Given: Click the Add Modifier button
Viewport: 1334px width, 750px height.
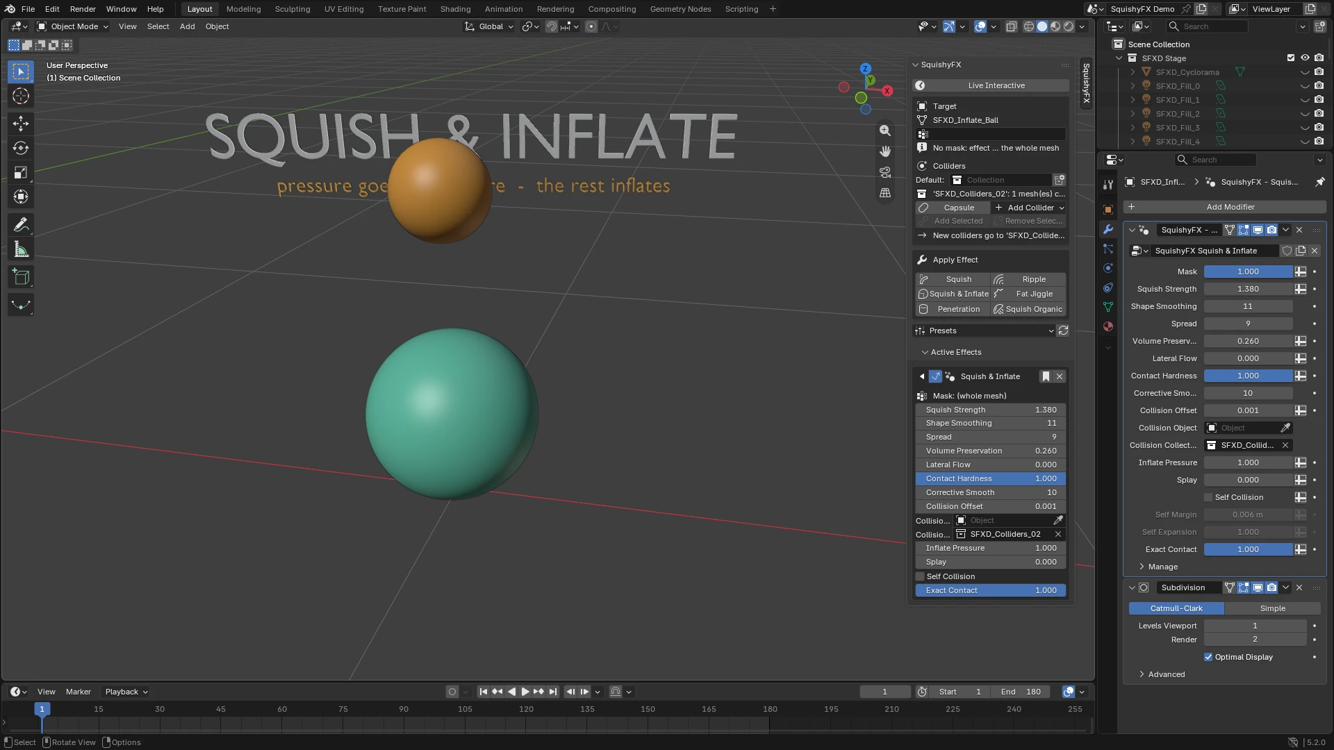Looking at the screenshot, I should pos(1225,207).
